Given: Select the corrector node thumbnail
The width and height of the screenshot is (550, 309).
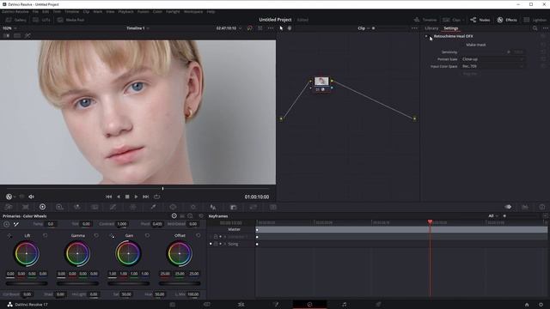Looking at the screenshot, I should pos(321,82).
